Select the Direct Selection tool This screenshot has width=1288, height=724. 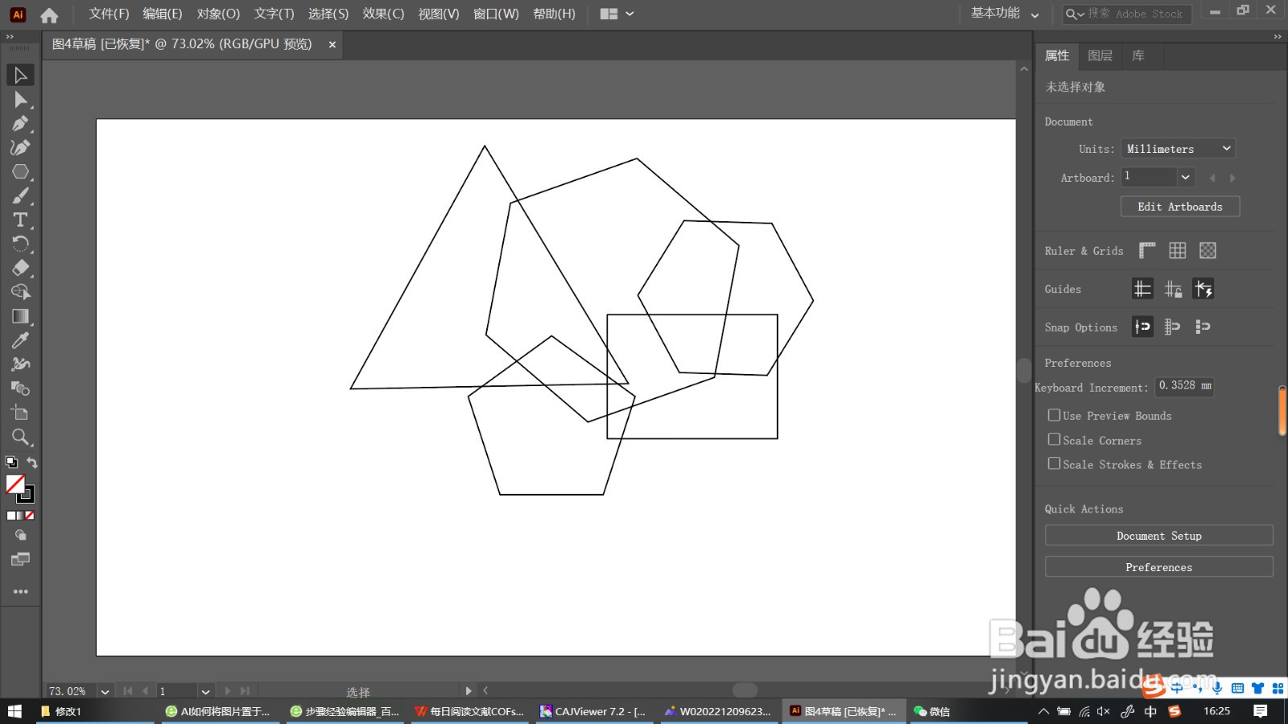coord(20,100)
